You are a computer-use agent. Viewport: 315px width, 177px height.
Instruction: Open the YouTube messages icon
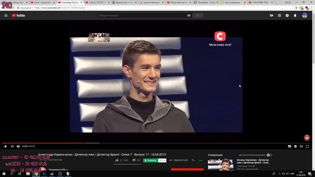tap(287, 15)
